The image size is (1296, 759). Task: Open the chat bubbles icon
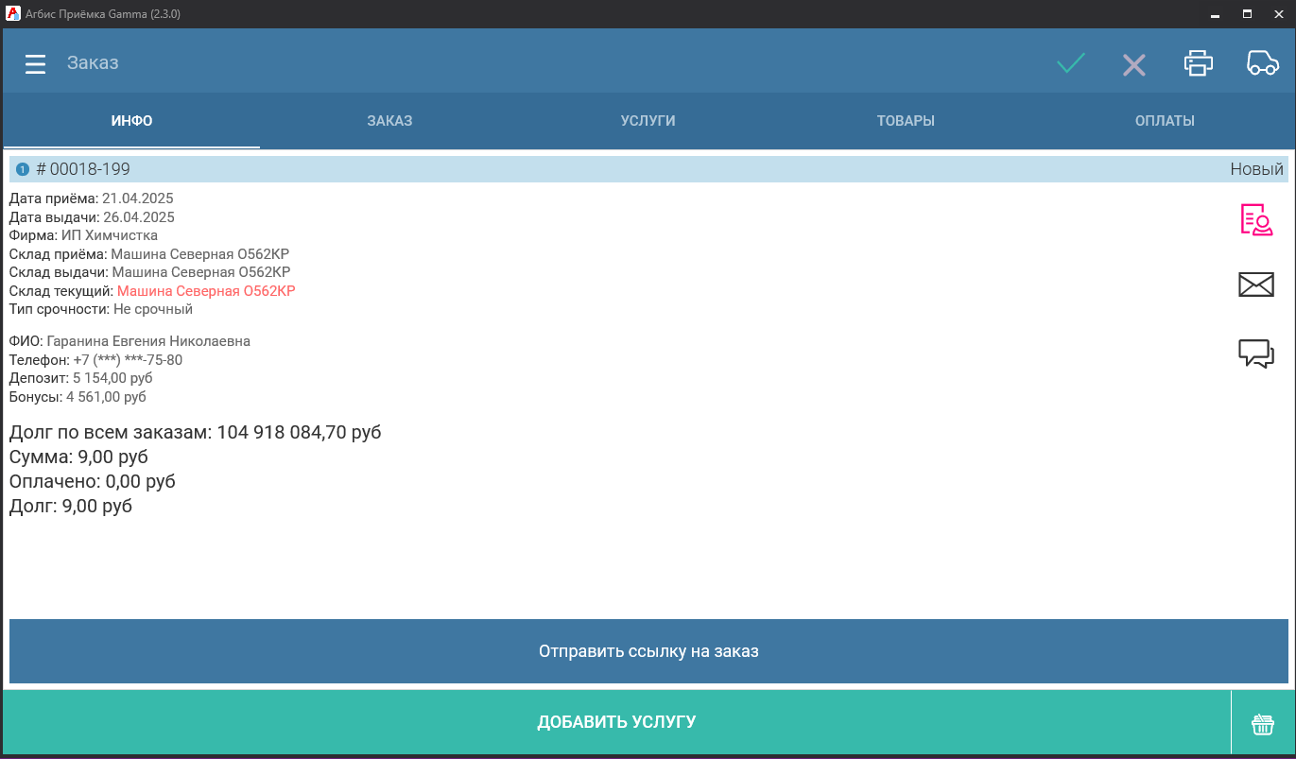click(1256, 354)
